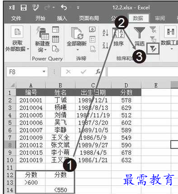The width and height of the screenshot is (178, 194).
Task: Select the 数据 ribbon tab
Action: [138, 19]
